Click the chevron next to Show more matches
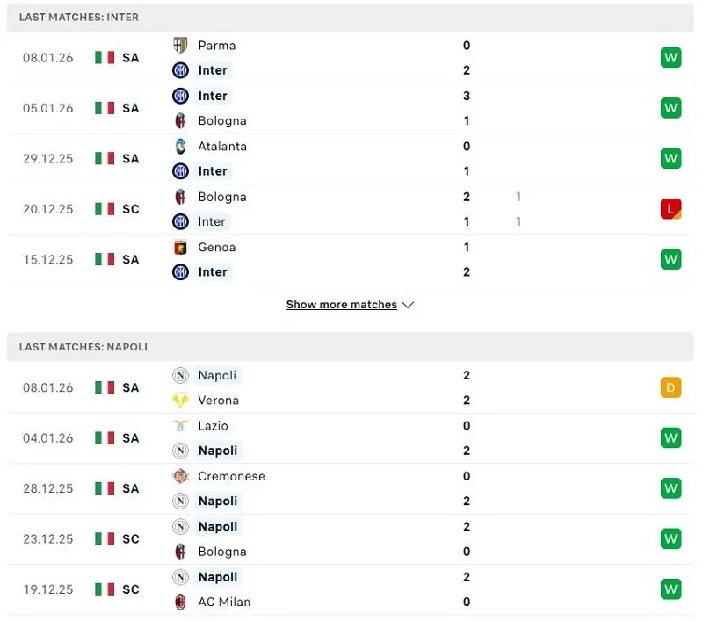The height and width of the screenshot is (621, 703). tap(408, 305)
